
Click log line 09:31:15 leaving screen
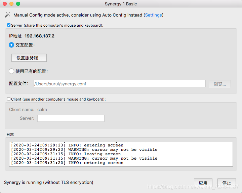(x=66, y=154)
